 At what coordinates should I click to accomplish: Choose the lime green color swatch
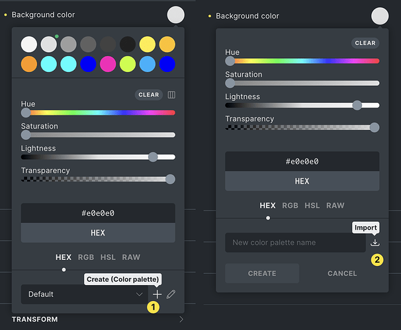point(128,64)
